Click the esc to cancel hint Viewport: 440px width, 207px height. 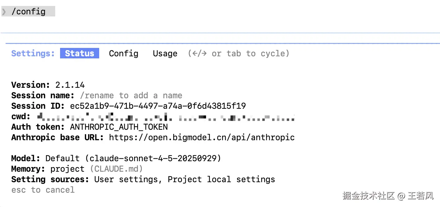pyautogui.click(x=43, y=190)
